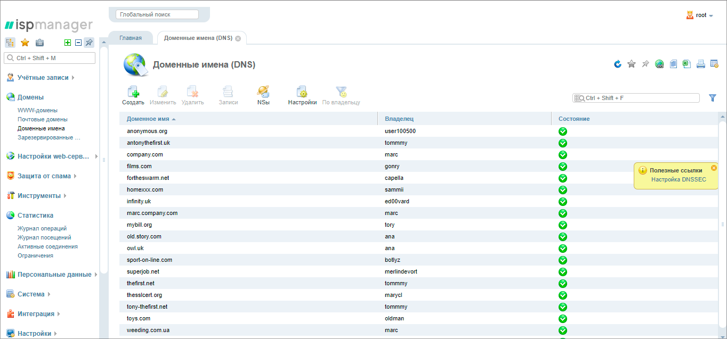Open Журнал посещений
Screen dimensions: 727x339
pos(44,237)
